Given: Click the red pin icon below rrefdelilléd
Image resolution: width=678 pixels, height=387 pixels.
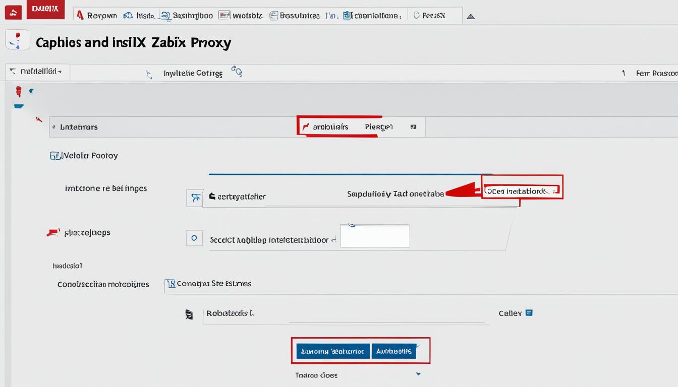Looking at the screenshot, I should 19,91.
